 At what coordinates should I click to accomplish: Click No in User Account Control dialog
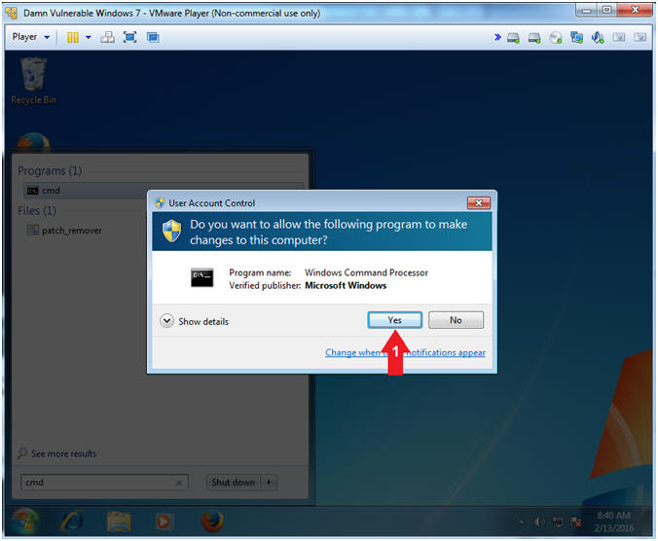click(456, 320)
